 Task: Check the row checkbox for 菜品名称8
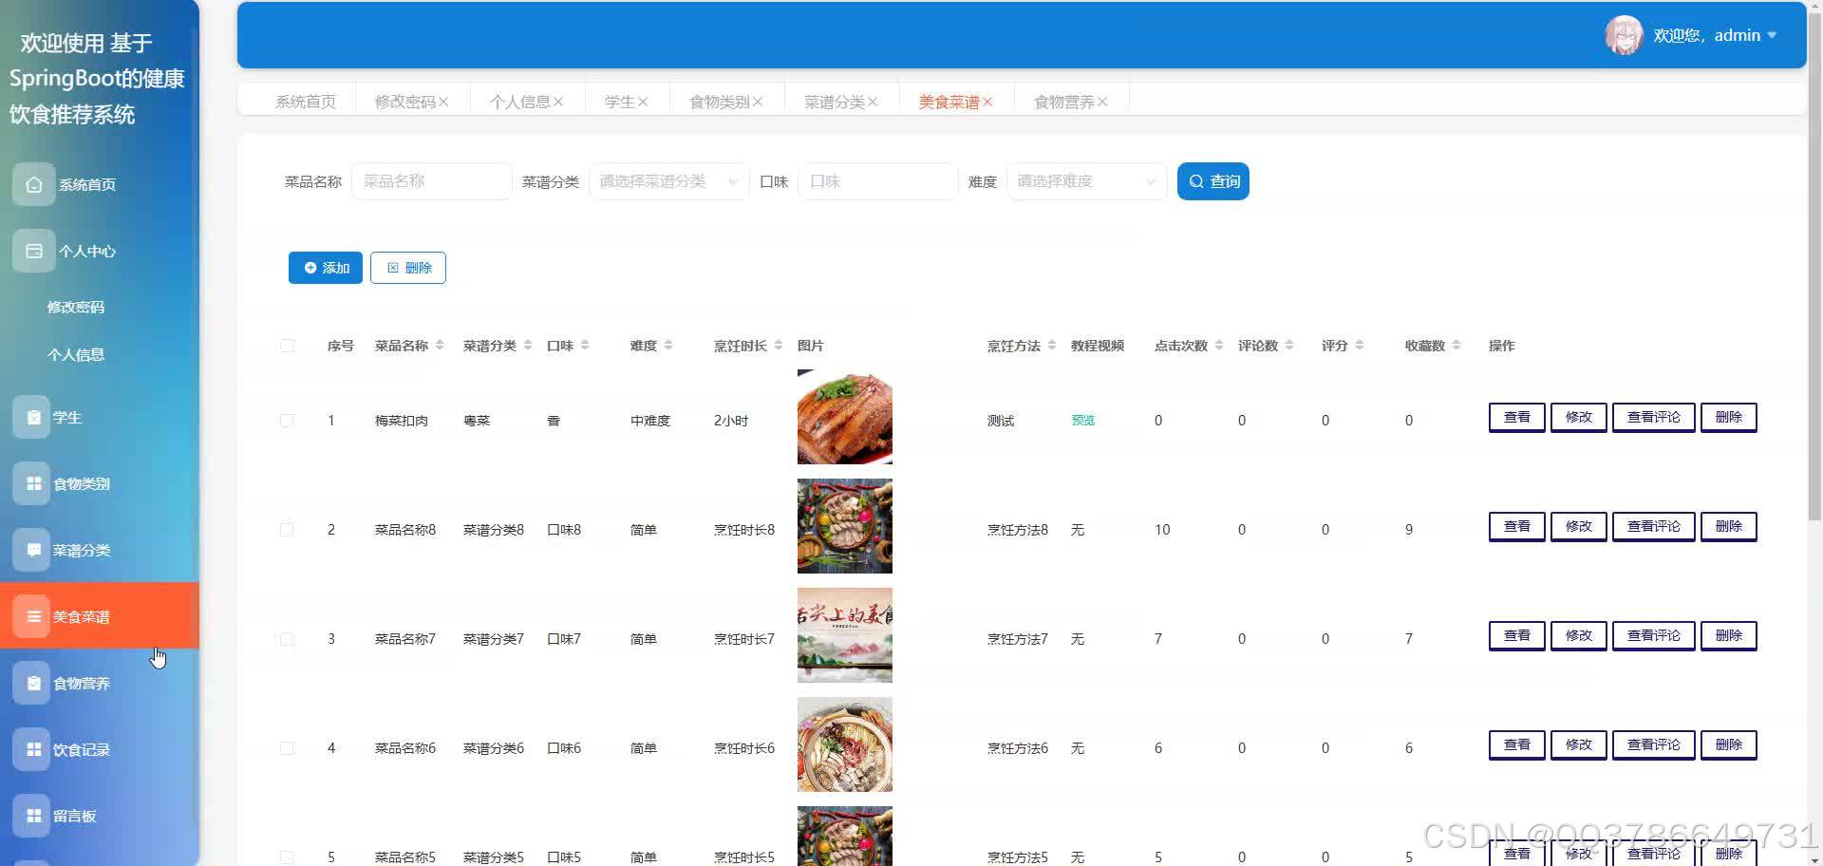click(287, 530)
